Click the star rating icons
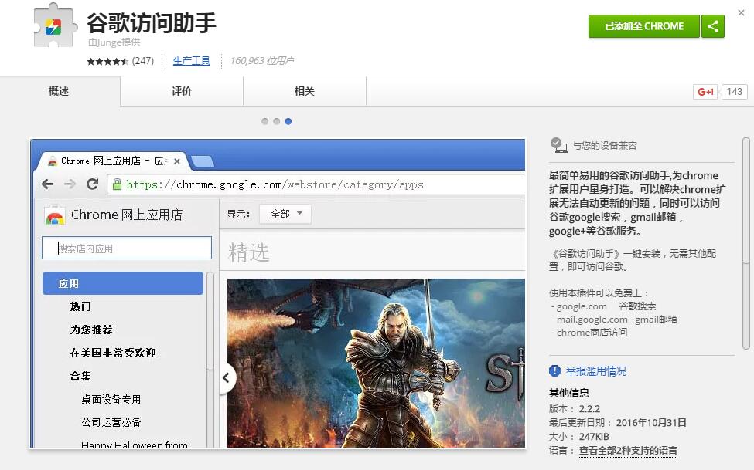Screen dimensions: 754x470 click(107, 61)
